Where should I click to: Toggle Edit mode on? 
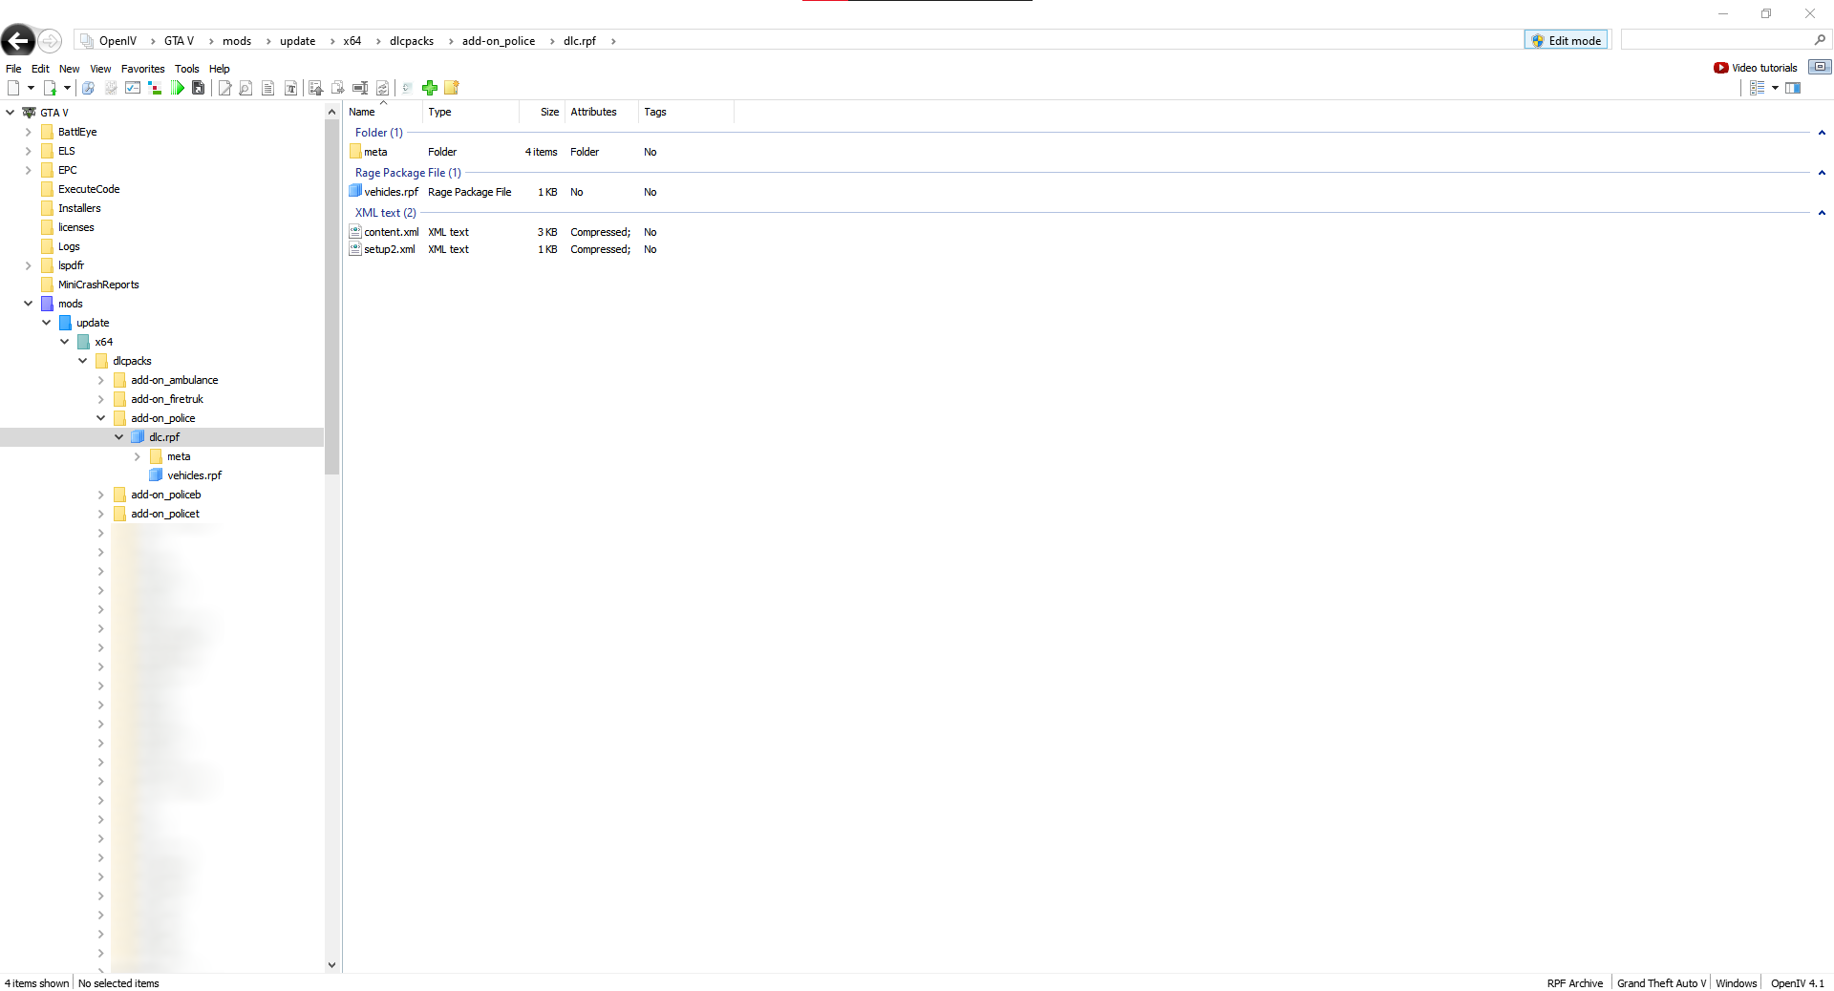[1566, 40]
